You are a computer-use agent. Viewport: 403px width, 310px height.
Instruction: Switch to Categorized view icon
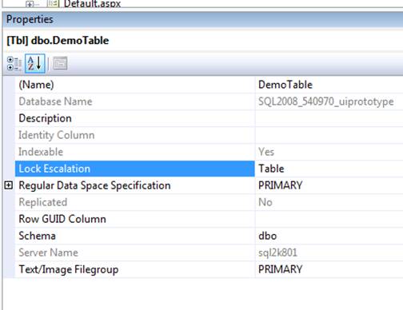(14, 63)
